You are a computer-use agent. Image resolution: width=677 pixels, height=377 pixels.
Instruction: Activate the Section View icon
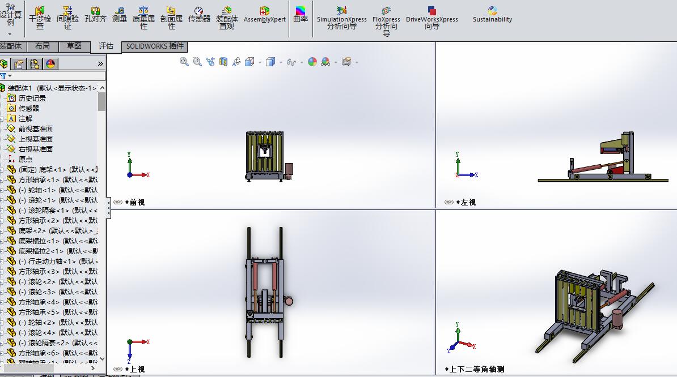pyautogui.click(x=223, y=62)
